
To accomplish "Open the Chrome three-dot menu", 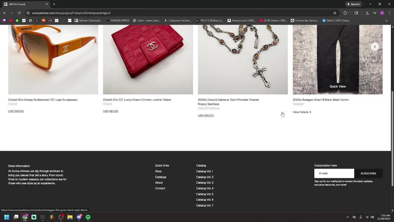I will (x=389, y=13).
